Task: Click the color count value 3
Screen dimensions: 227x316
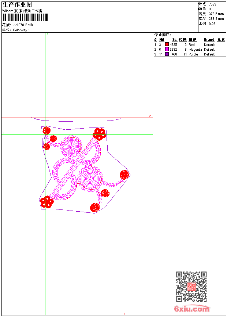Action: [210, 9]
